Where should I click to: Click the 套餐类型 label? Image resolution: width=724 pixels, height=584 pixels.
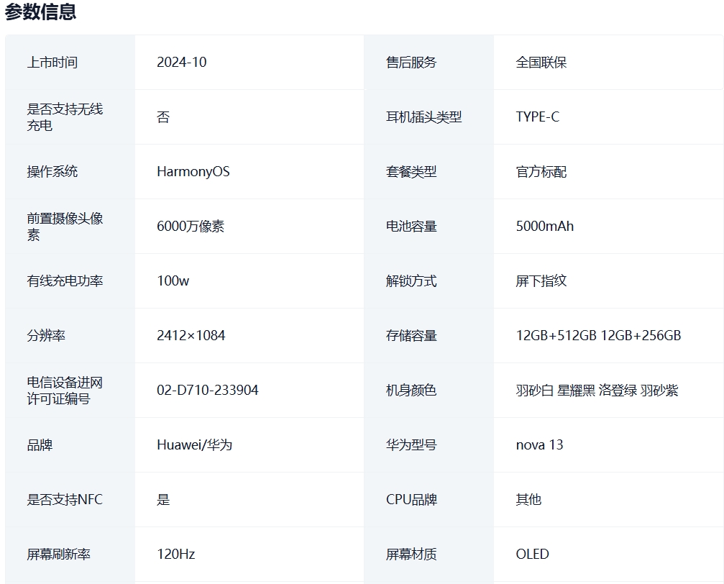point(411,172)
